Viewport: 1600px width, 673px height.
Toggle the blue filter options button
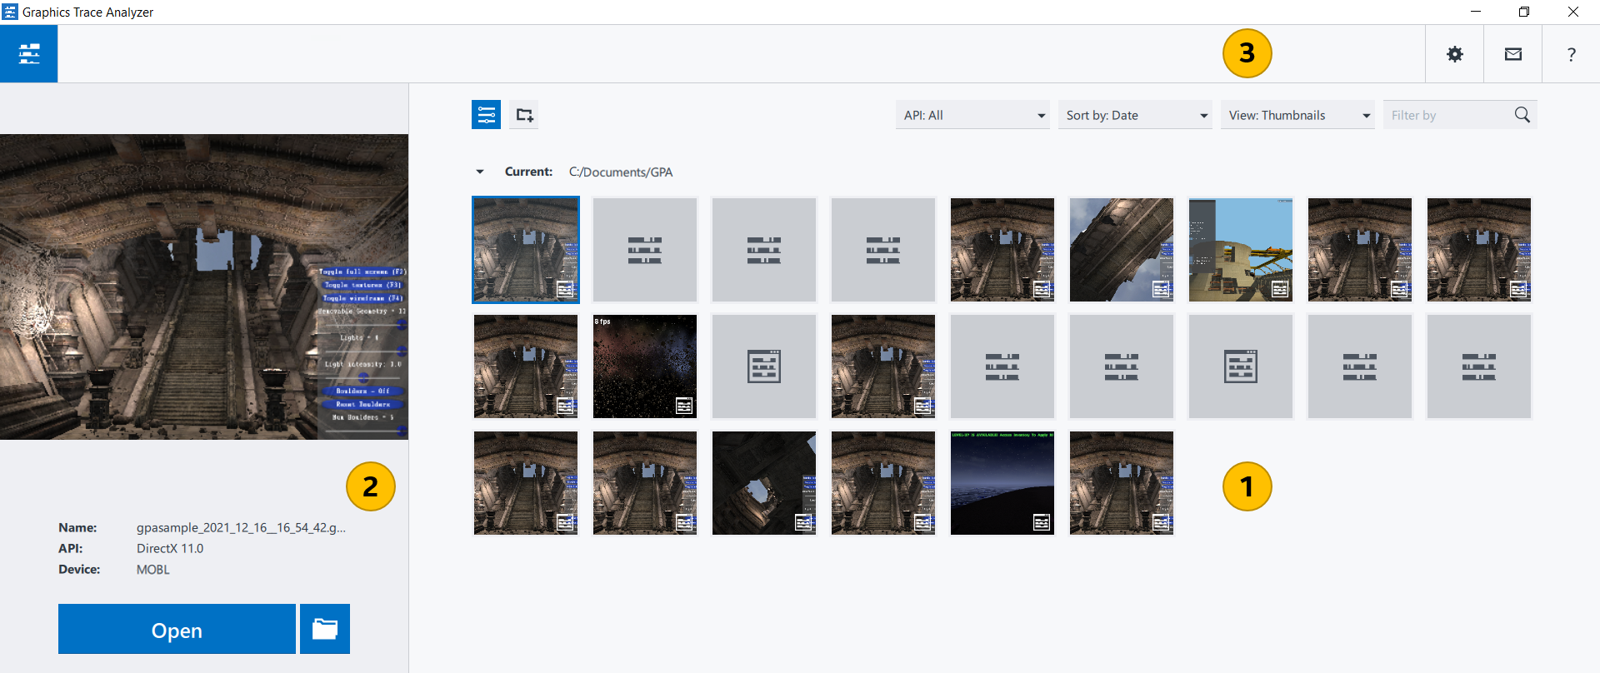(486, 115)
